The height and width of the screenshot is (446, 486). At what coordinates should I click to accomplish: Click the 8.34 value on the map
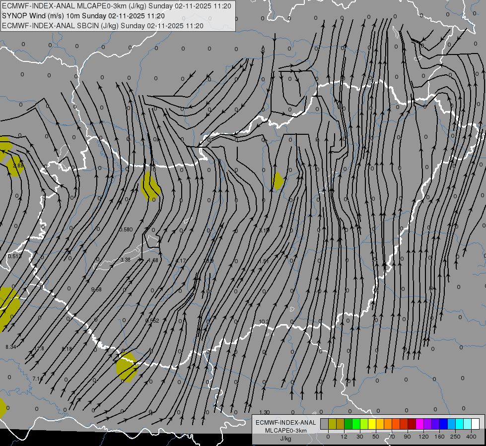click(x=10, y=347)
